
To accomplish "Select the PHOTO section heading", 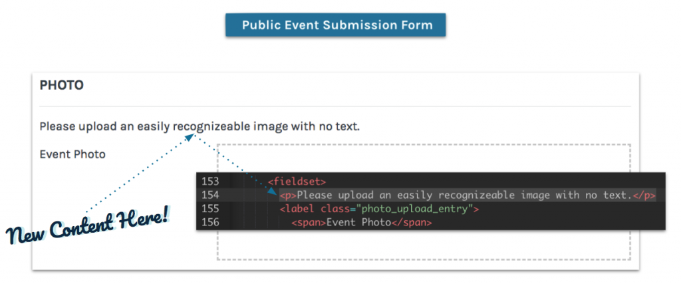I will 61,85.
